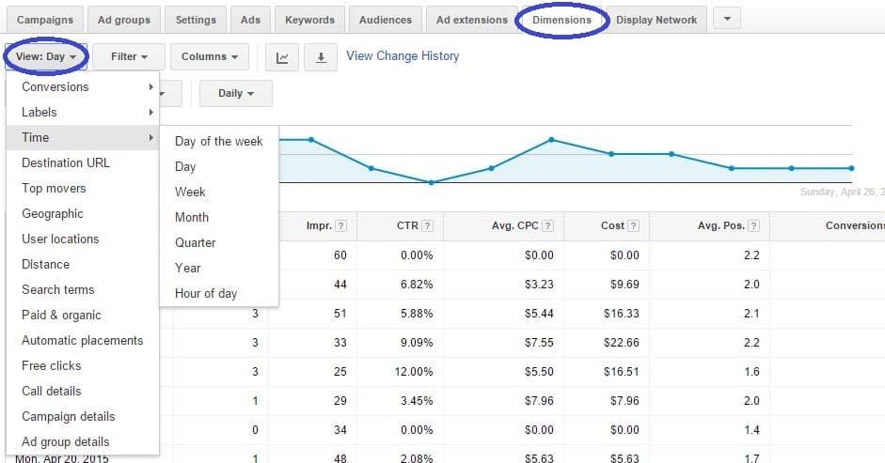Screen dimensions: 885x463
Task: Expand the Labels submenu arrow
Action: 150,112
